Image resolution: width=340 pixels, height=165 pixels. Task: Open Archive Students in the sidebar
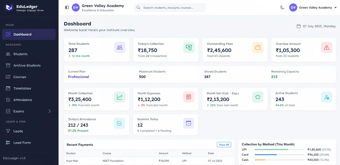coord(29,65)
